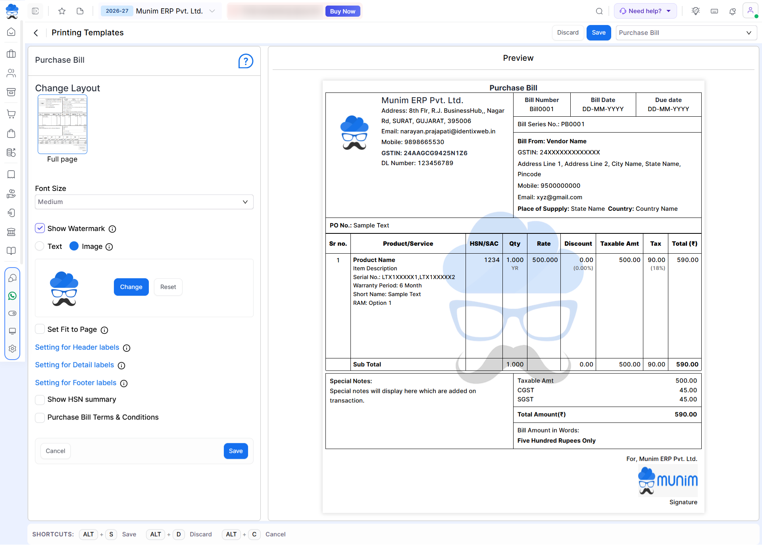Check the Show HSN summary checkbox
Image resolution: width=762 pixels, height=545 pixels.
pos(40,399)
